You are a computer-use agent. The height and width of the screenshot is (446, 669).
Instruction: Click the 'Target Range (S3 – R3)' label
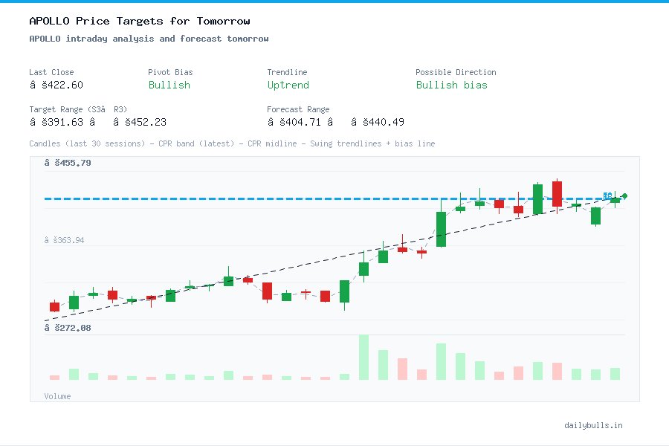[78, 109]
